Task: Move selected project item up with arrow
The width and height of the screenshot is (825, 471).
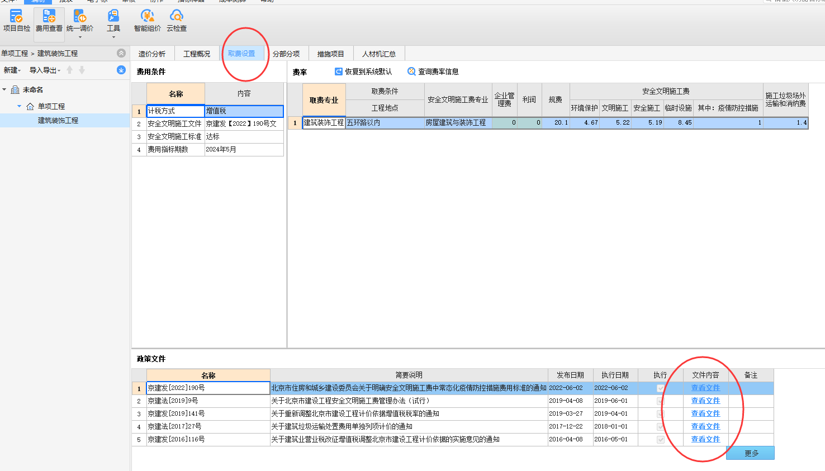Action: tap(70, 70)
